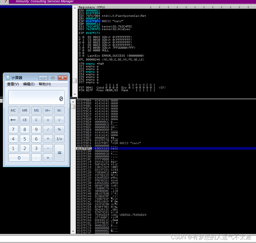This screenshot has height=243, width=256.
Task: Toggle the number sign with the ± button
Action: click(48, 120)
